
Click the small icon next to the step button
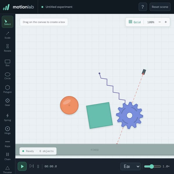[38, 166]
